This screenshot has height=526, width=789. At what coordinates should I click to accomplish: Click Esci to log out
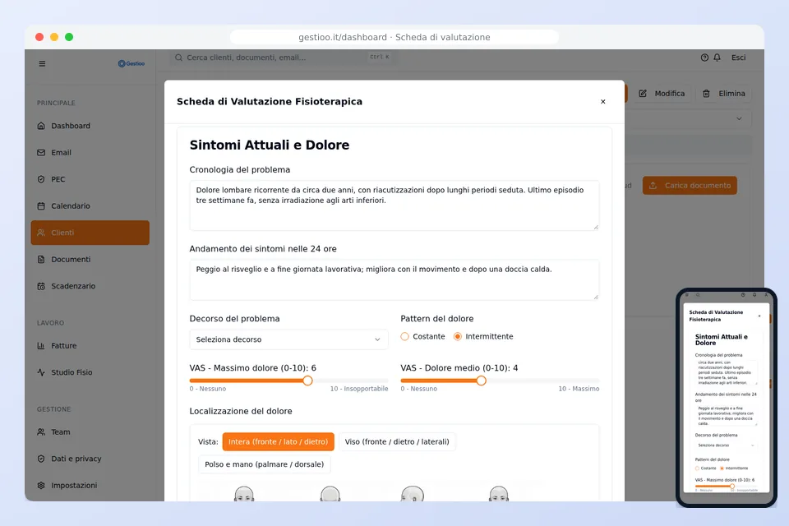pos(739,58)
